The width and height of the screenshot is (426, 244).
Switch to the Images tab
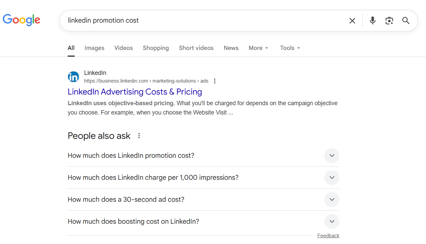[x=94, y=48]
